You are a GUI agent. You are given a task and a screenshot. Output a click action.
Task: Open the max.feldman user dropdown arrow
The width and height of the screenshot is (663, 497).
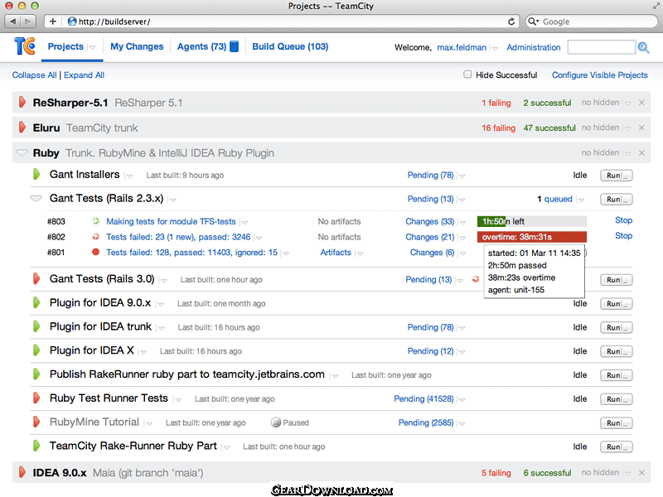click(x=495, y=48)
